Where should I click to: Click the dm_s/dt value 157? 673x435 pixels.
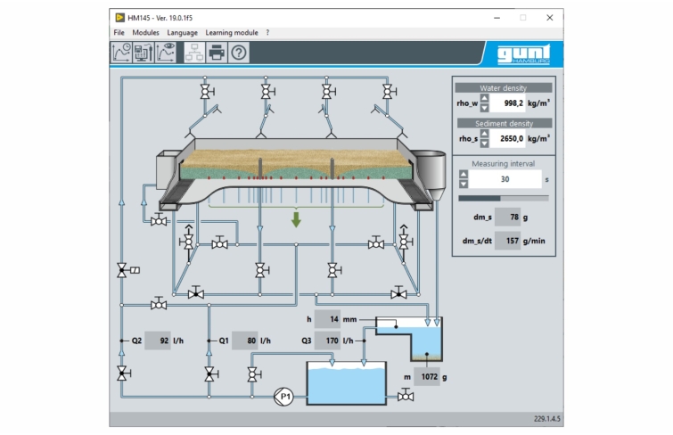pyautogui.click(x=508, y=241)
